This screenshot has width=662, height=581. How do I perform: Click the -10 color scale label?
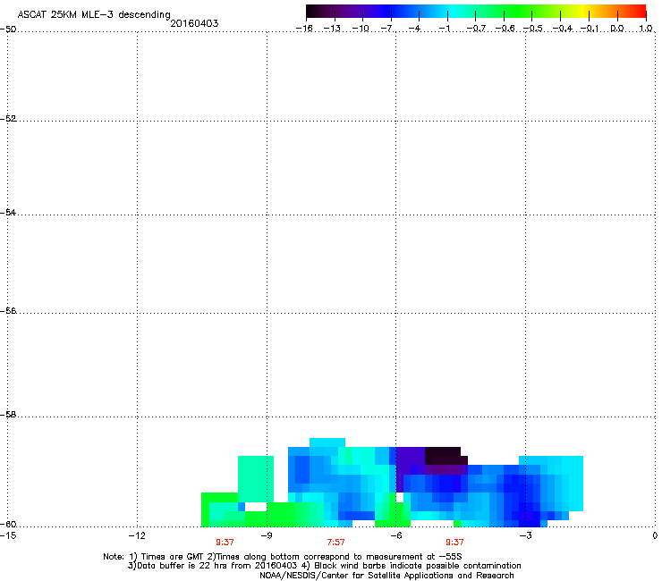click(x=361, y=29)
